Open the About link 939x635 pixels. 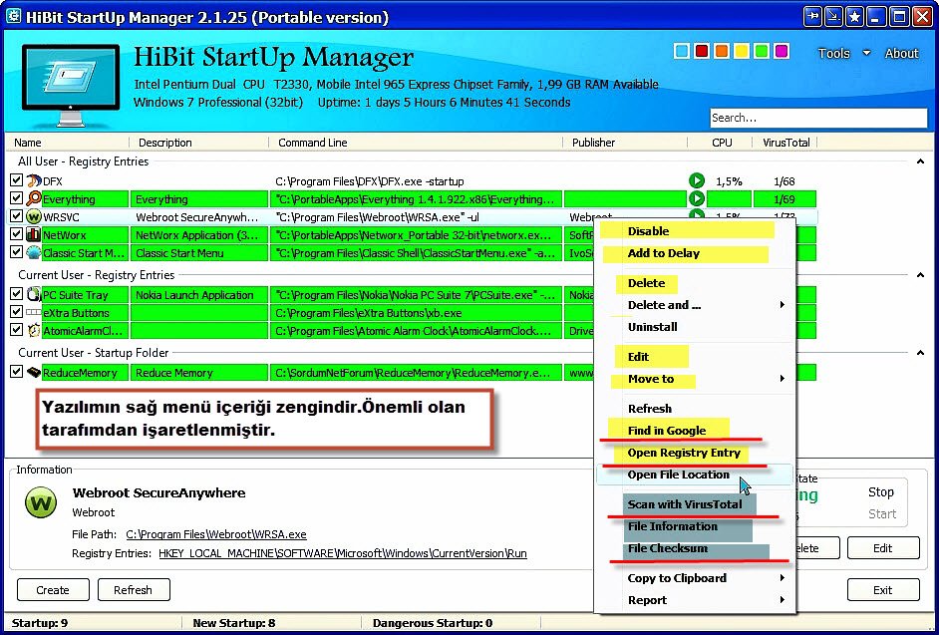(x=901, y=53)
